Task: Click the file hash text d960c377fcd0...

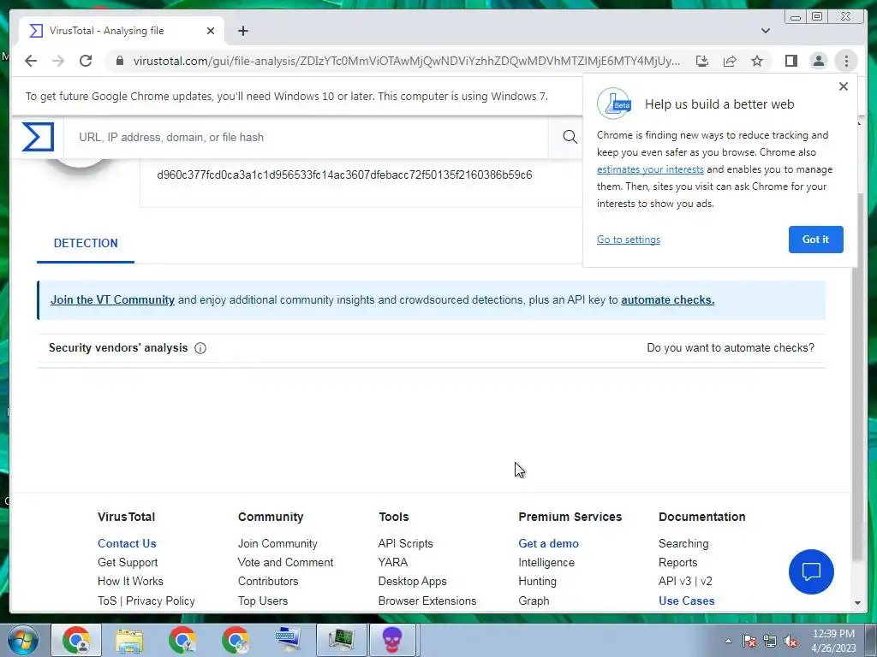Action: [x=344, y=175]
